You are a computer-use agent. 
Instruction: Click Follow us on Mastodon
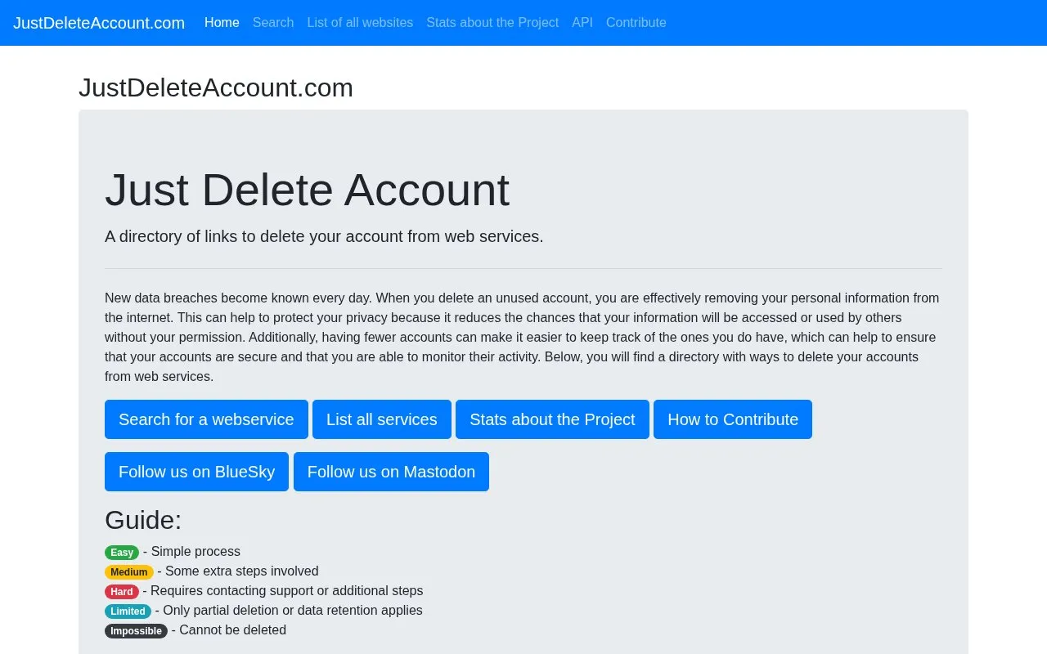[x=391, y=472]
